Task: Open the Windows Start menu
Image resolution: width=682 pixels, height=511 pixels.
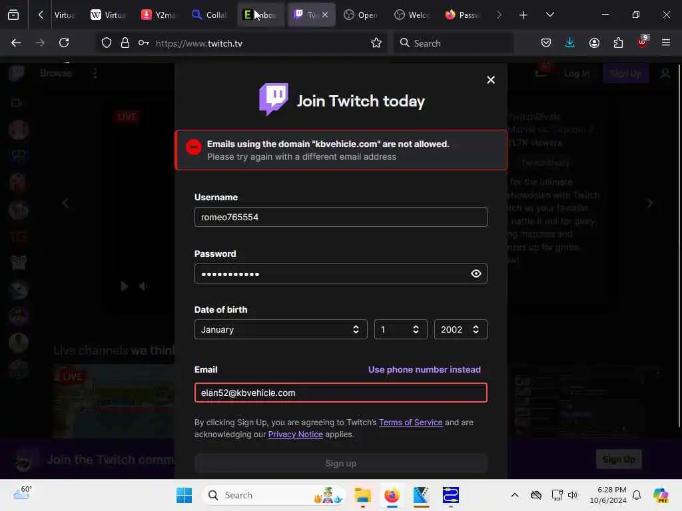Action: [184, 495]
